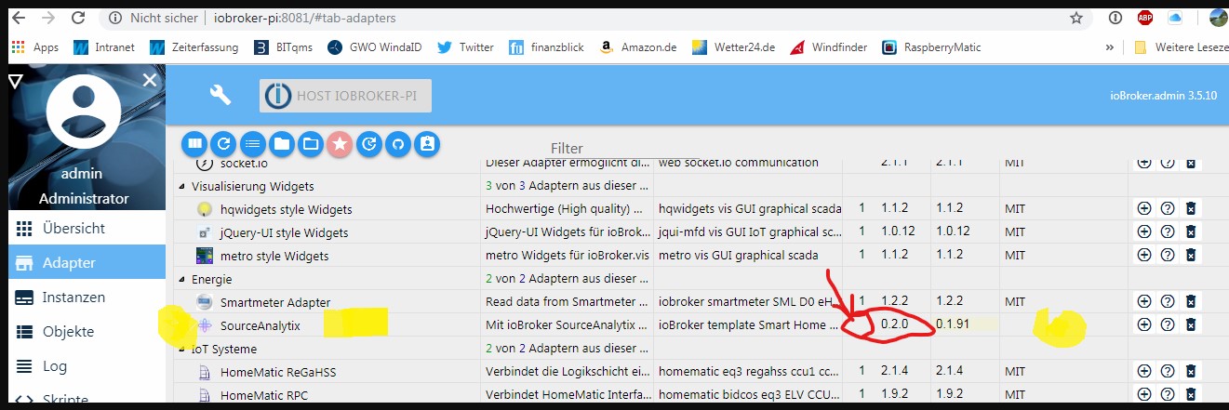Bookmark this page with the star icon
Viewport: 1229px width, 410px height.
(1076, 18)
